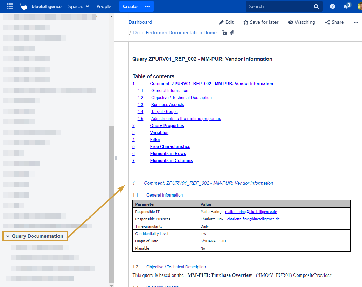
Task: View page restrictions via the lock icon
Action: pyautogui.click(x=224, y=32)
